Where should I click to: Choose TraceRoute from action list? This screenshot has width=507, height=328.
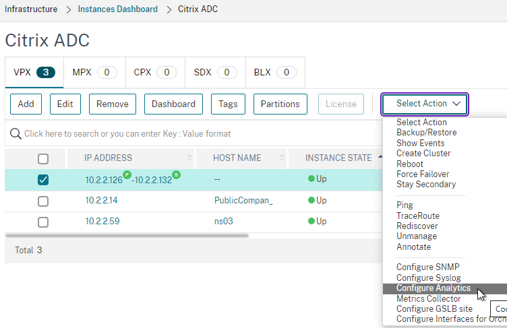coord(418,216)
